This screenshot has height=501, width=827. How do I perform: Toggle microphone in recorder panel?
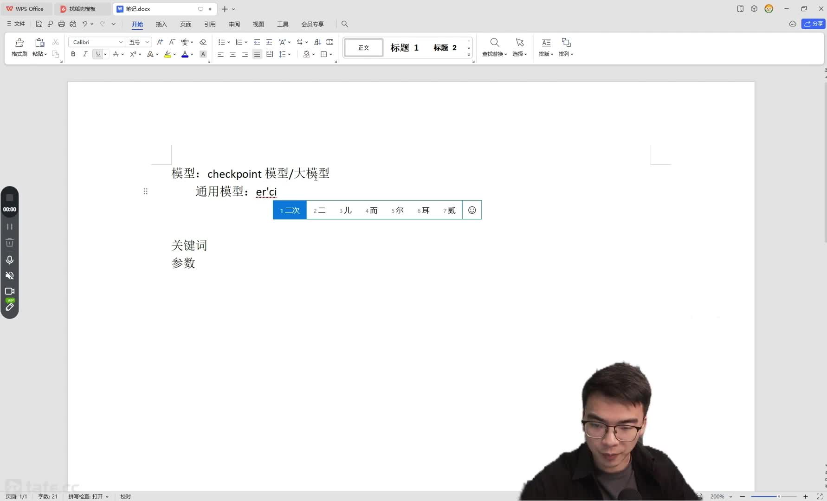pos(9,260)
